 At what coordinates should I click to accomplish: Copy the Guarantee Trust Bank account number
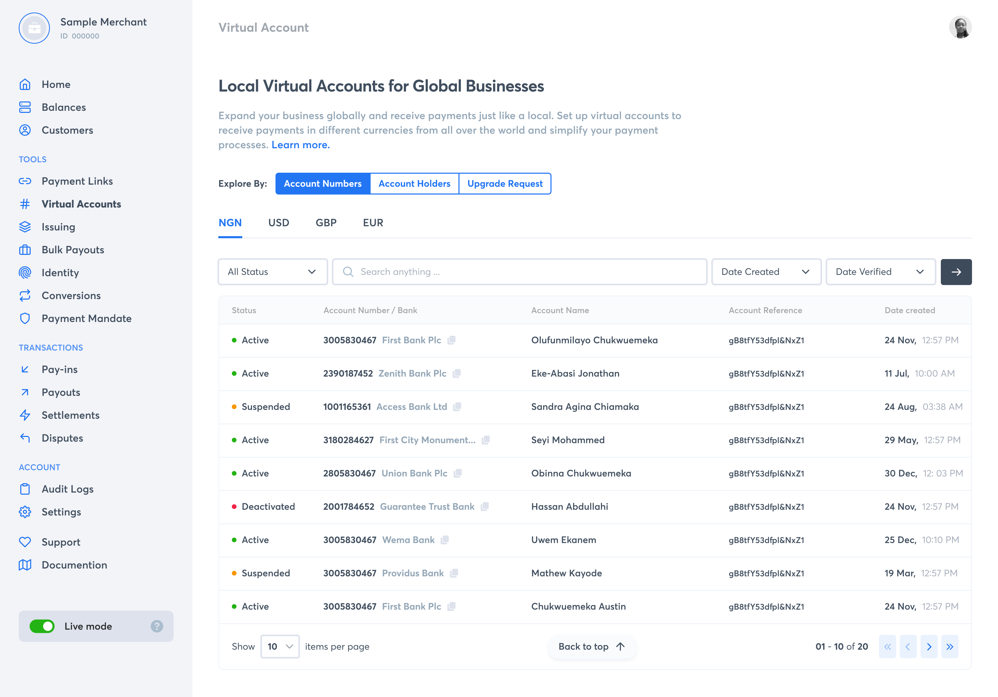[485, 506]
